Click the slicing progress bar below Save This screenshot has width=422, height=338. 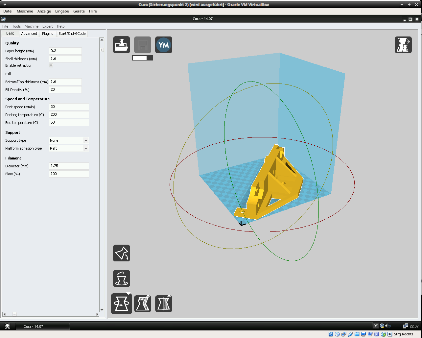click(x=143, y=58)
